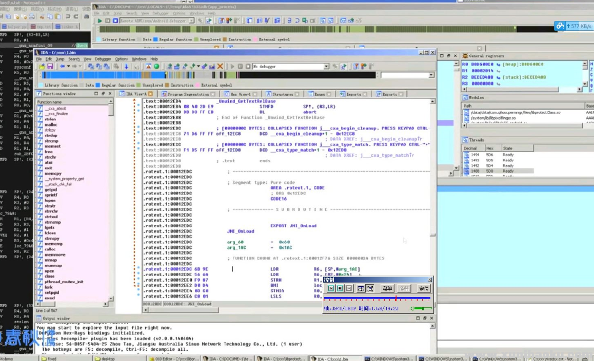The width and height of the screenshot is (594, 361).
Task: Click the green circle icon in the IDA toolbar
Action: coord(157,67)
